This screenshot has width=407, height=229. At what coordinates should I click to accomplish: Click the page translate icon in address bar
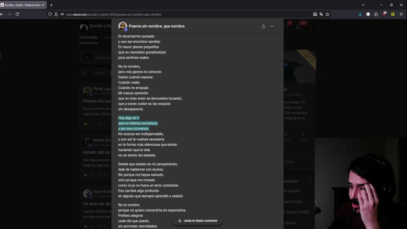click(321, 14)
